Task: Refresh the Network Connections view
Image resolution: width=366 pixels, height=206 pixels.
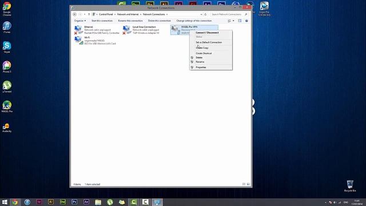Action: coord(205,14)
